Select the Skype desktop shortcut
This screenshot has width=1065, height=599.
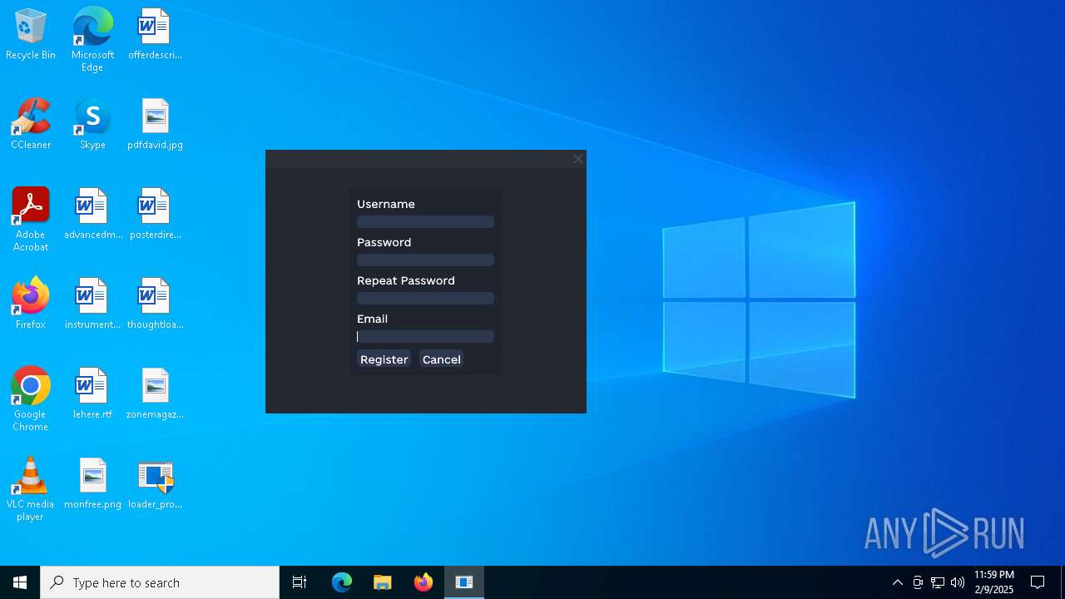92,124
